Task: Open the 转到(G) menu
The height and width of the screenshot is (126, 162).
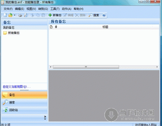Action: pyautogui.click(x=43, y=9)
